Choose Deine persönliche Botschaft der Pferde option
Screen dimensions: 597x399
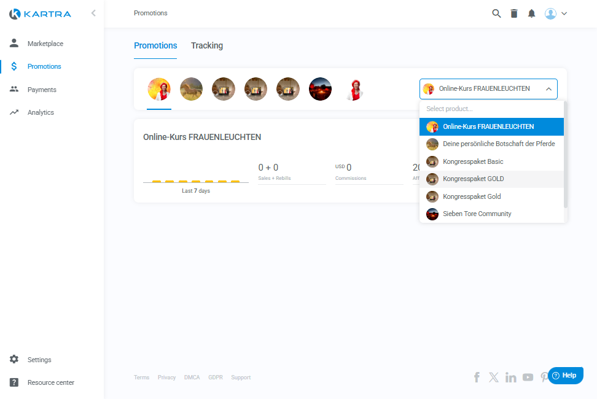(491, 144)
